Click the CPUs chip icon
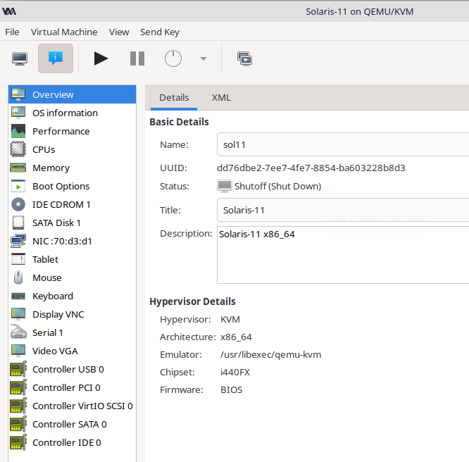469x462 pixels. (18, 149)
